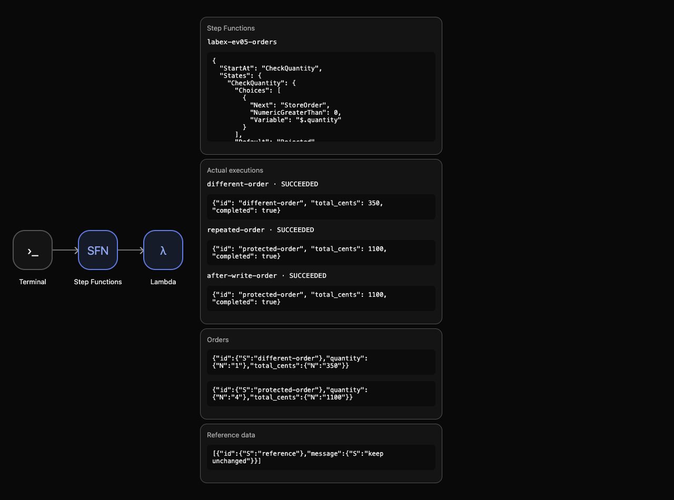Screen dimensions: 674x500
Task: Click the "Terminal" label under the node
Action: [33, 282]
